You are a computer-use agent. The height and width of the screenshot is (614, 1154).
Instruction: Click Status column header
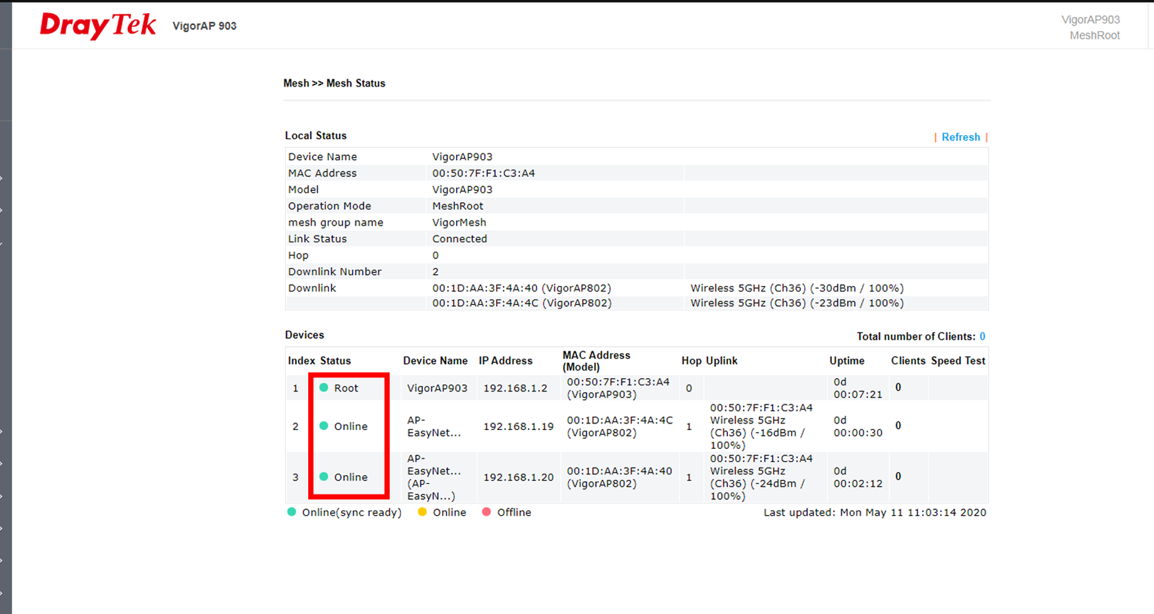(x=335, y=361)
